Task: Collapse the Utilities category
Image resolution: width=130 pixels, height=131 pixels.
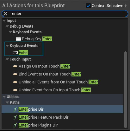Action: (4, 97)
